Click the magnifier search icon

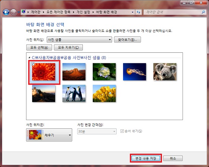coord(203,12)
